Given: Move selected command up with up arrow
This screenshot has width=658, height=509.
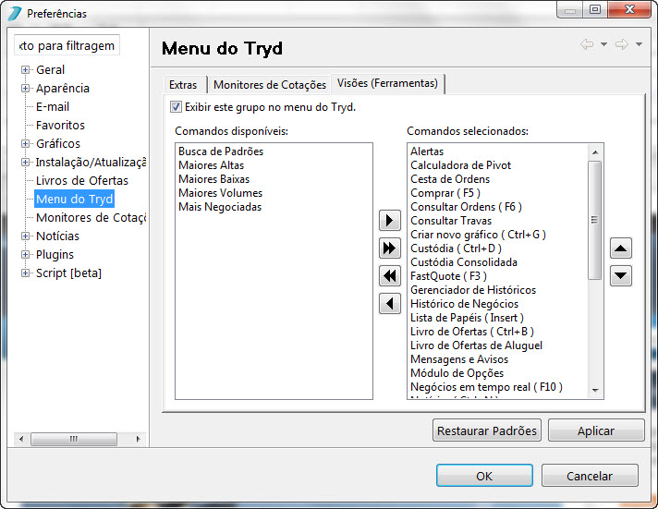Looking at the screenshot, I should pyautogui.click(x=621, y=248).
